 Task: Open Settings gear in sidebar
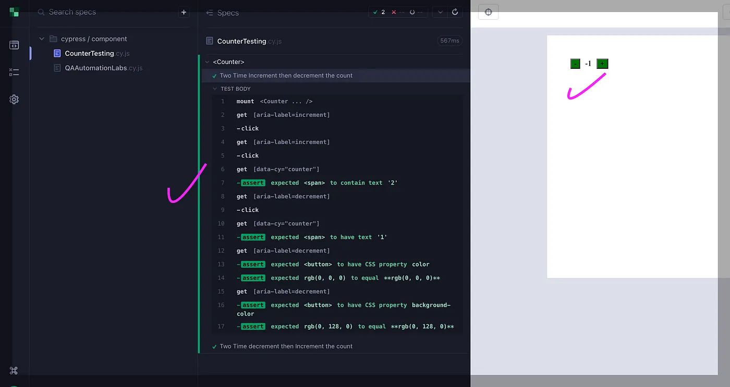[14, 99]
